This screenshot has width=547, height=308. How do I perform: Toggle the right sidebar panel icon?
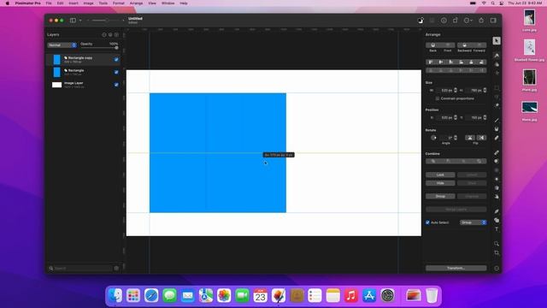pos(493,21)
